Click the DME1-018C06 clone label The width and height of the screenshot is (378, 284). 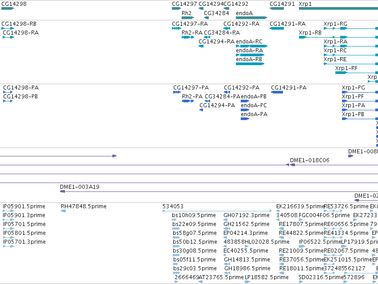(x=310, y=160)
